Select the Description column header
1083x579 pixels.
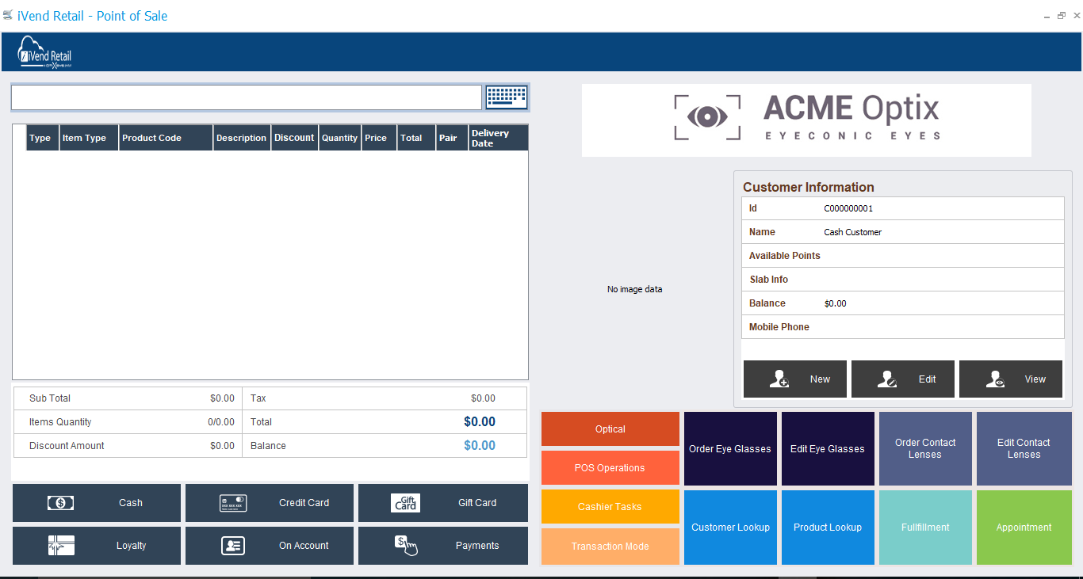pos(242,138)
